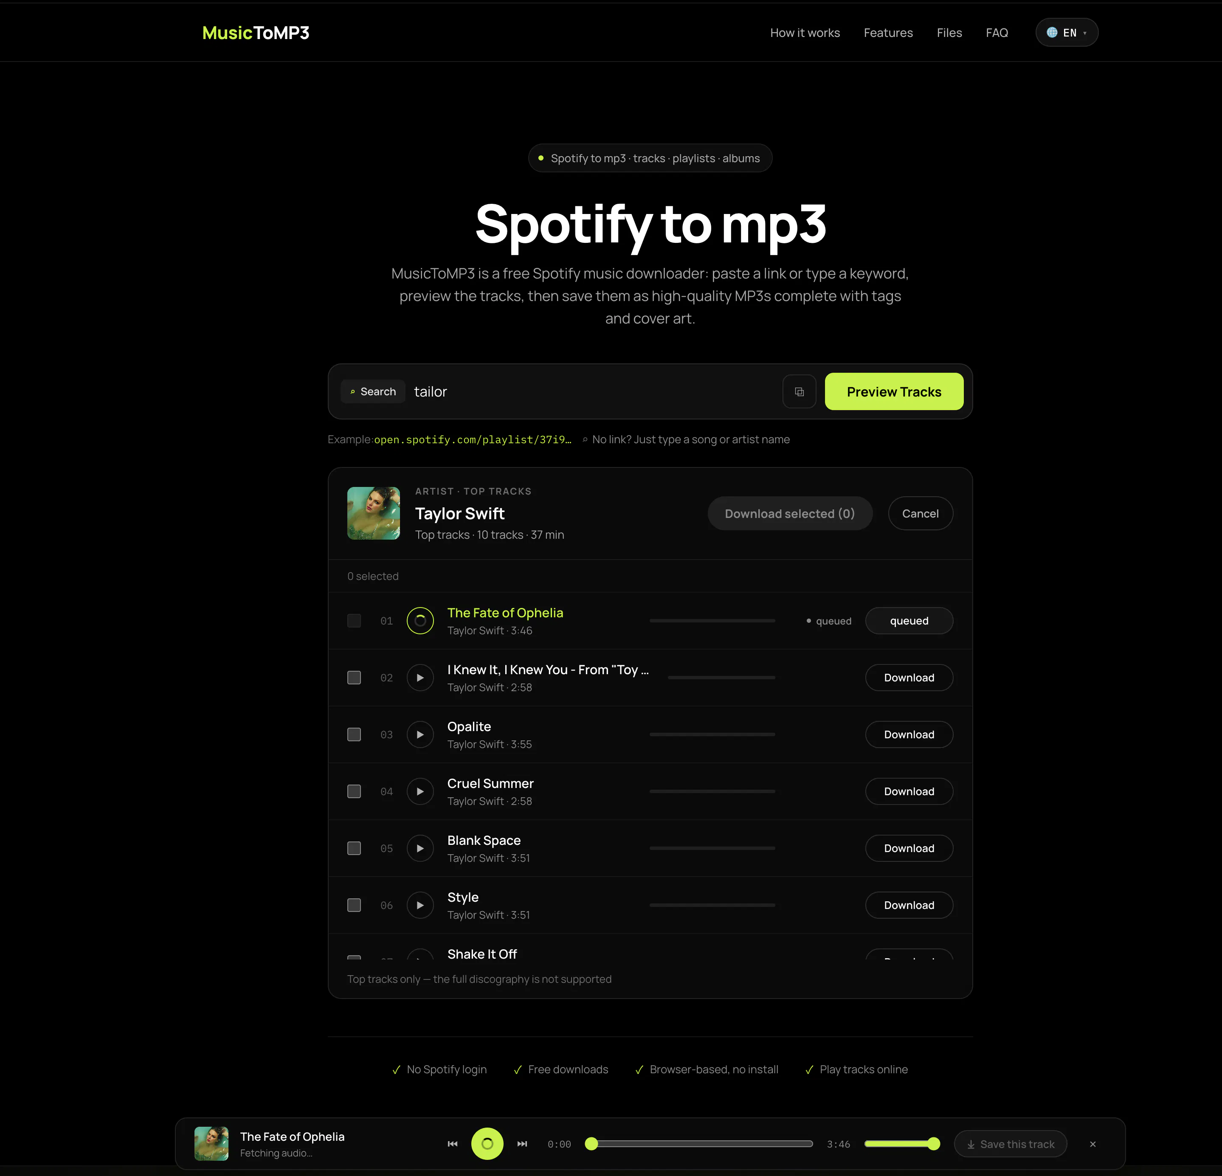
Task: Click the player bar album thumbnail
Action: 211,1144
